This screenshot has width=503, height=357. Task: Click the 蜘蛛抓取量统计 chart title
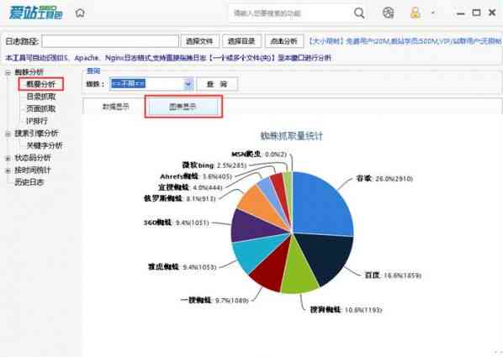coord(291,136)
